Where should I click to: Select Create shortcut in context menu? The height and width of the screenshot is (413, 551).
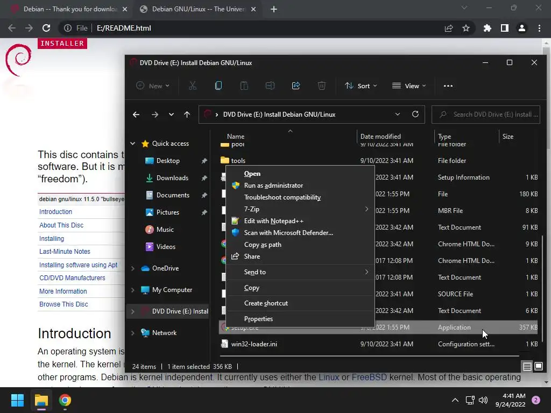click(300, 303)
